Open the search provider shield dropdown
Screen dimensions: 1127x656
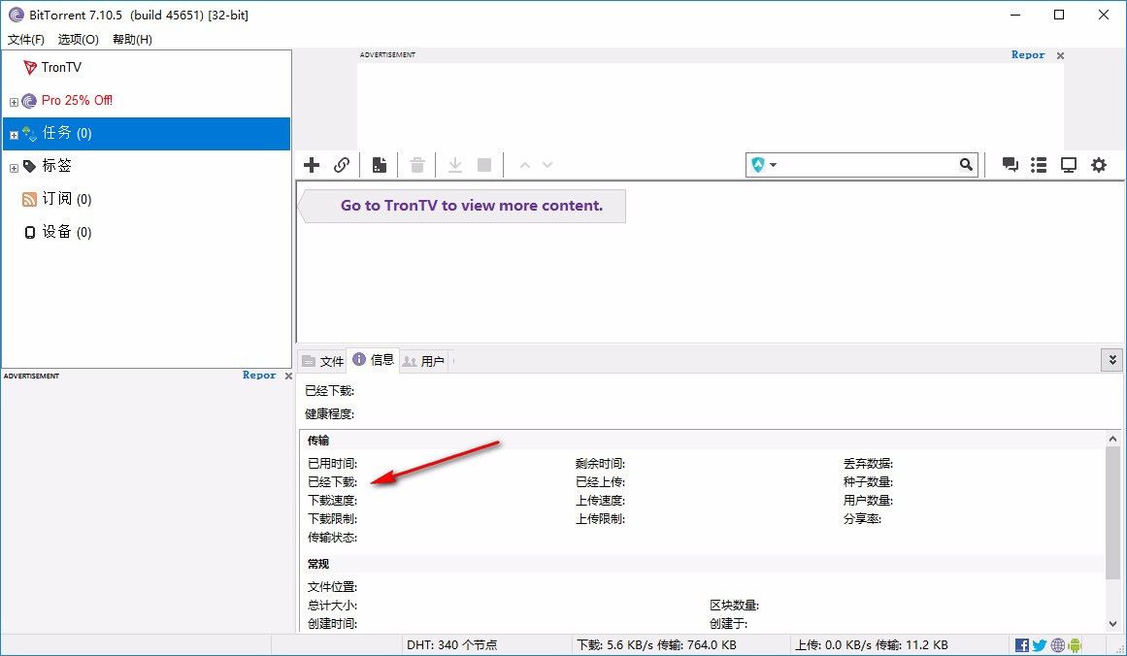[763, 165]
